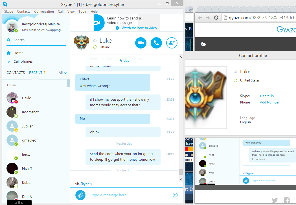Open the All contacts filter dropdown
This screenshot has height=205, width=296.
[63, 73]
